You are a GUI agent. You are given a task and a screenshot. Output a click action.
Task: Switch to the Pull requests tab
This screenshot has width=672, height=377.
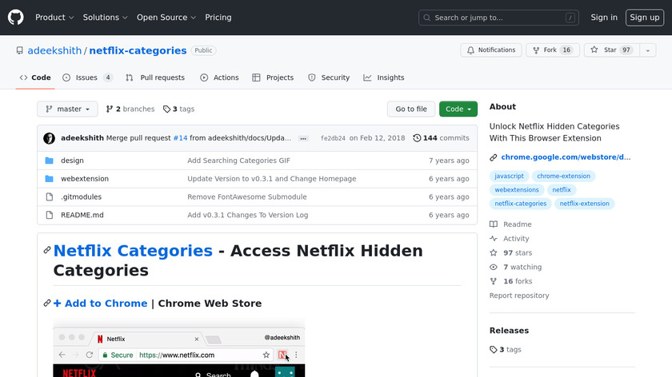155,77
